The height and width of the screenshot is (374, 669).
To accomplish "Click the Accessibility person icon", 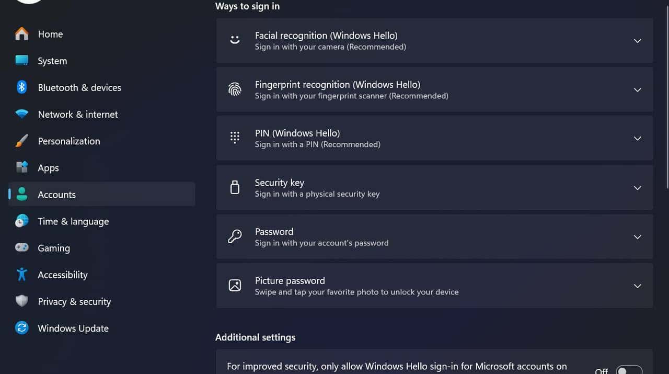I will click(21, 275).
